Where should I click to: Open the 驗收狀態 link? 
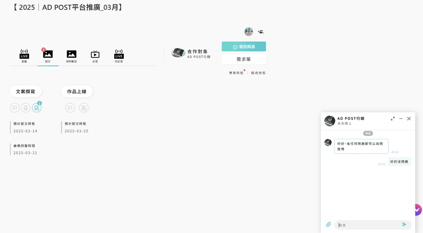[258, 73]
